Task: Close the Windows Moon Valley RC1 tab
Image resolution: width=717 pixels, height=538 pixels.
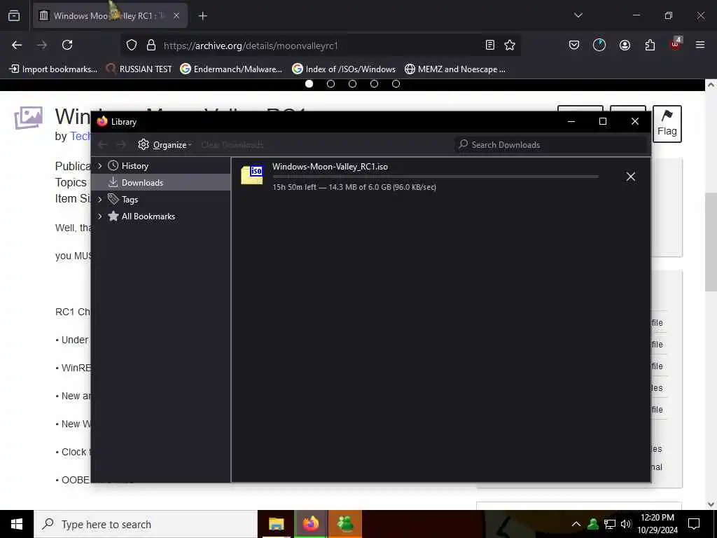Action: [x=176, y=15]
